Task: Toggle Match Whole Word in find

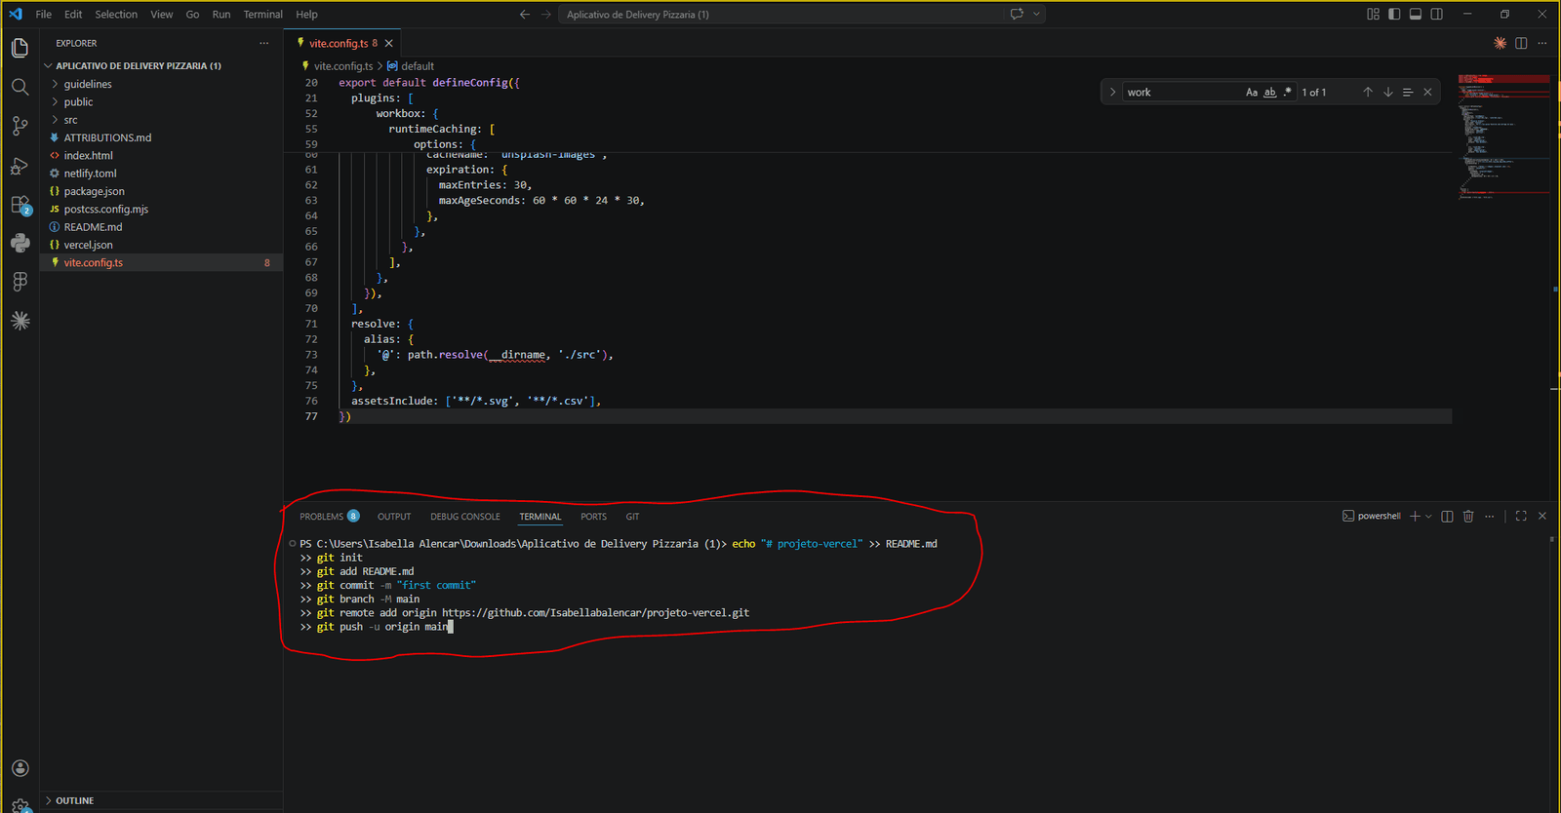Action: (1269, 93)
